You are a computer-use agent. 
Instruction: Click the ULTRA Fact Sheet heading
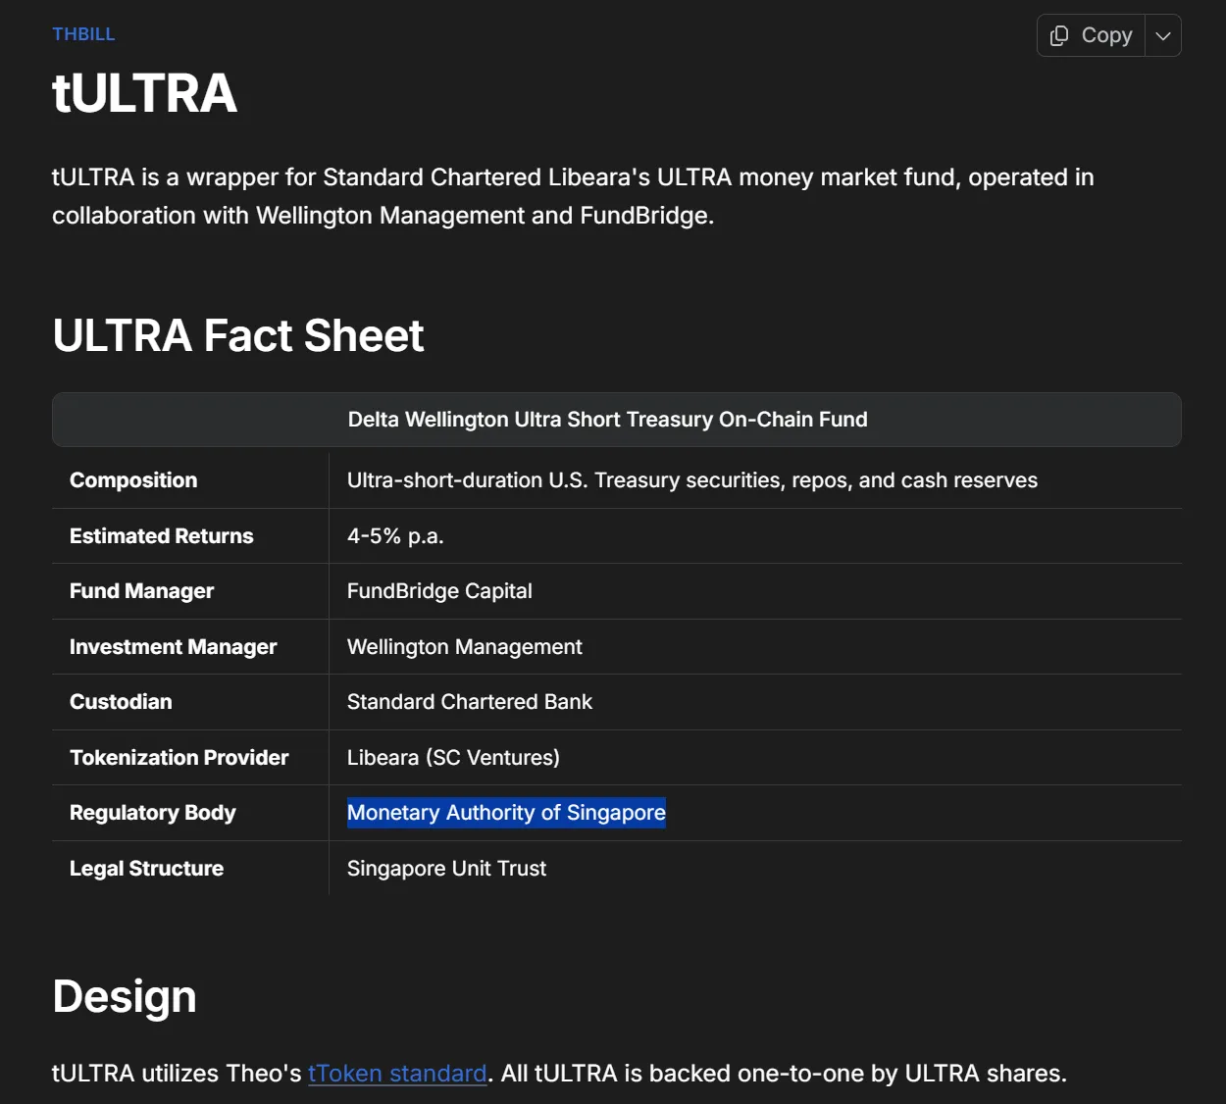238,336
